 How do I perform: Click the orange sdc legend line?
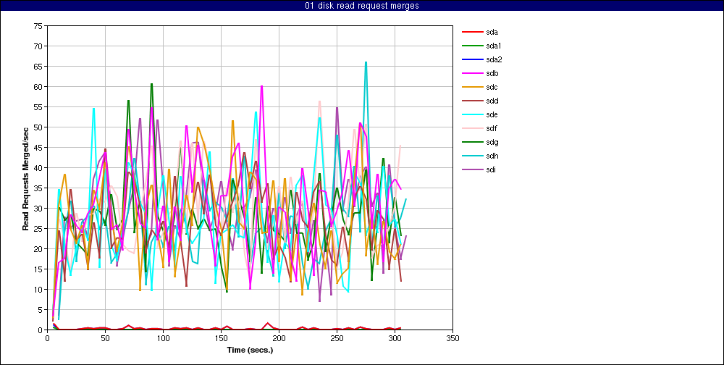[x=472, y=88]
